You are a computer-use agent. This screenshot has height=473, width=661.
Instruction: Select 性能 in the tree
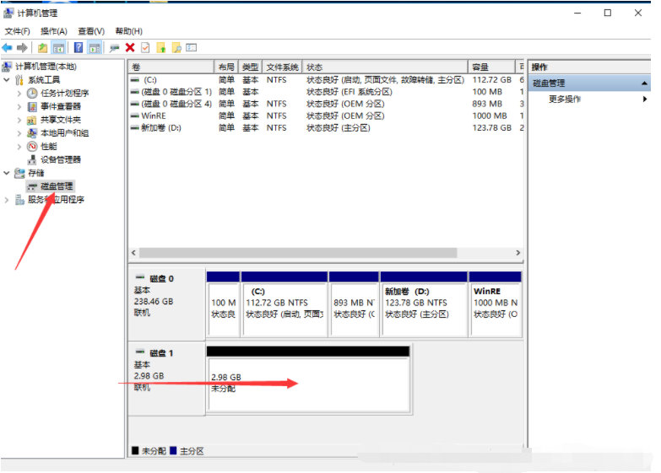[48, 147]
